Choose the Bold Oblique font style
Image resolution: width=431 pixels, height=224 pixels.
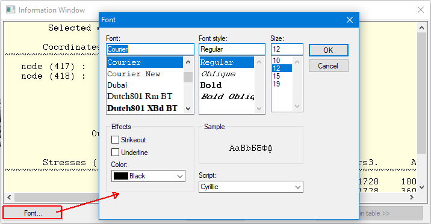pyautogui.click(x=227, y=97)
